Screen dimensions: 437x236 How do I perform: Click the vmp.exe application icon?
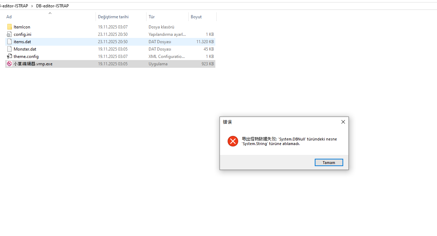(9, 64)
